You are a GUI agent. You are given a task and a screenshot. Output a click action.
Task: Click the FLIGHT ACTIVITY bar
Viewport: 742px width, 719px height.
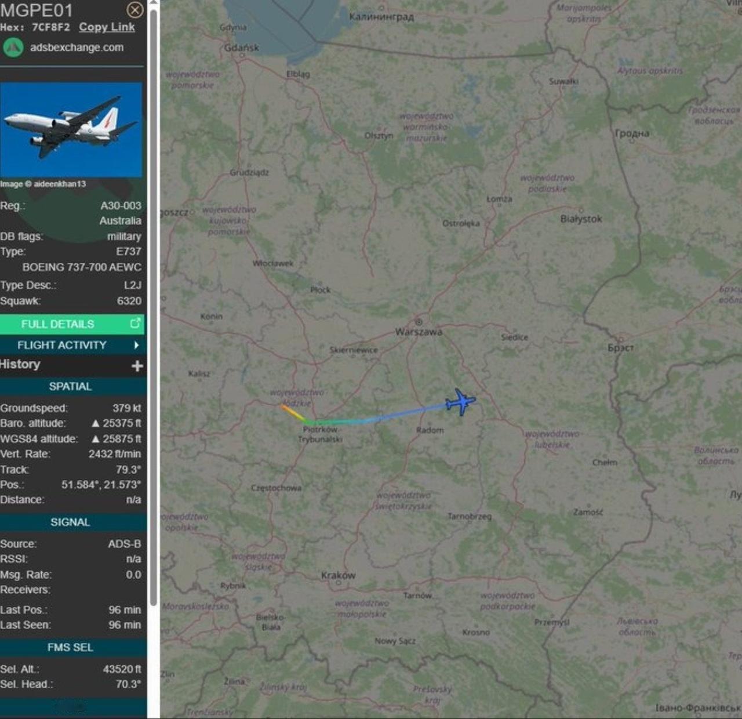coord(72,346)
